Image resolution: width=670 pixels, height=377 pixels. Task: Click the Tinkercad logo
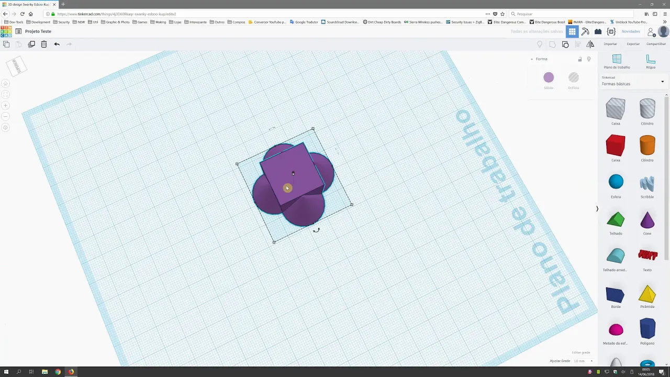[x=6, y=31]
